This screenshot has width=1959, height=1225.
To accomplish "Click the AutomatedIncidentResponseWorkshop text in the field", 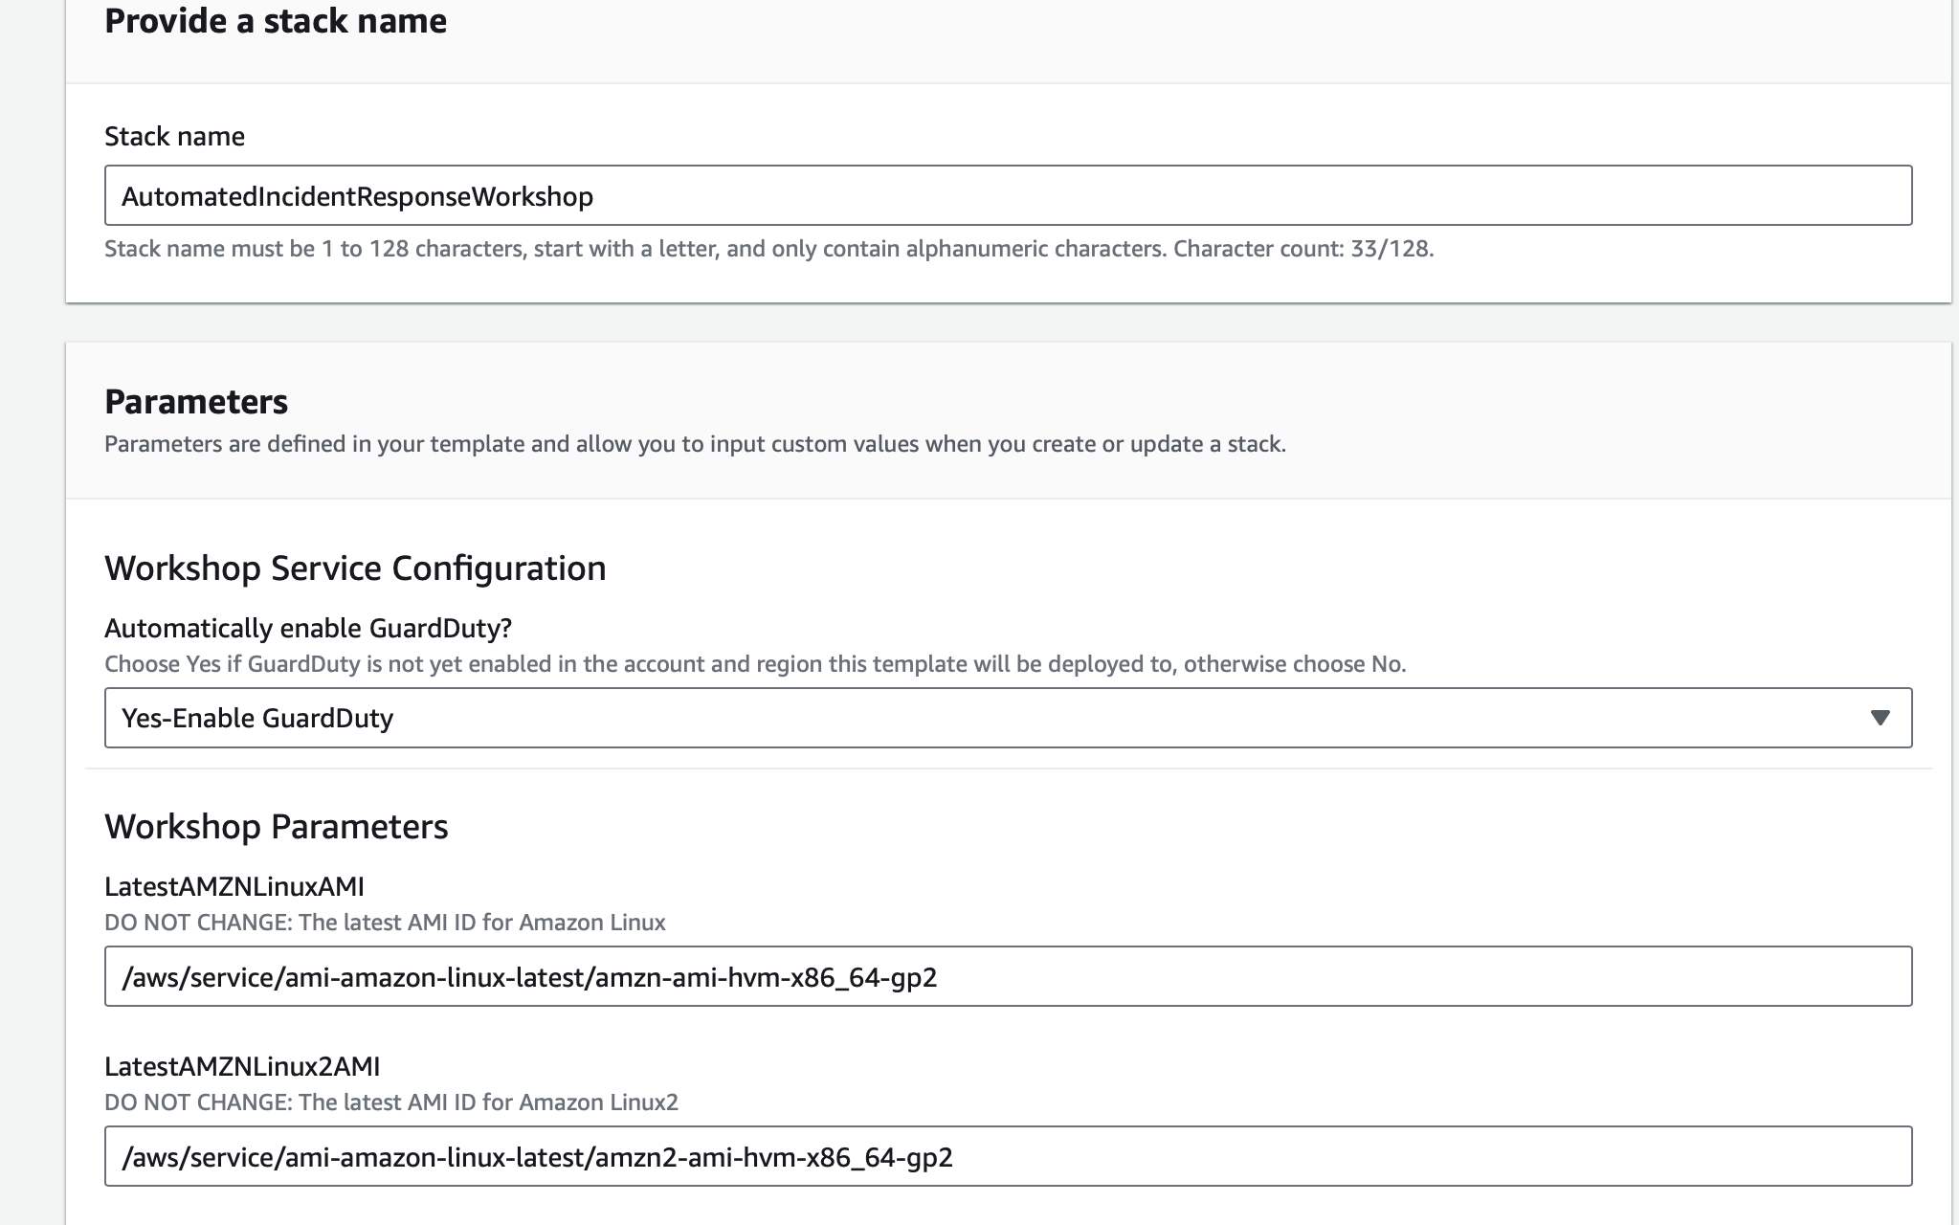I will (357, 197).
